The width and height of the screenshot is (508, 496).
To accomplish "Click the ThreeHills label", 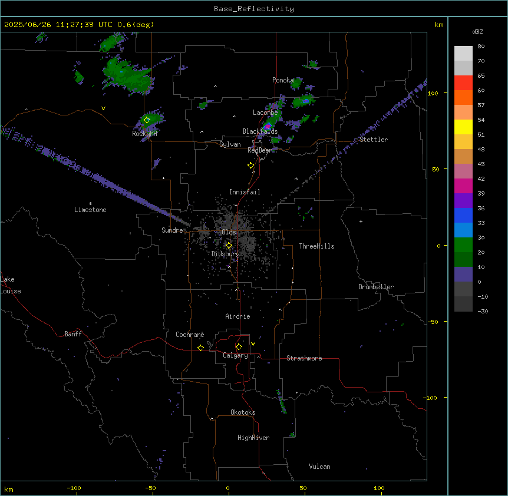I will (316, 246).
